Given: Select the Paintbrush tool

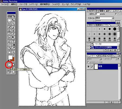Looking at the screenshot, I should coord(13,27).
